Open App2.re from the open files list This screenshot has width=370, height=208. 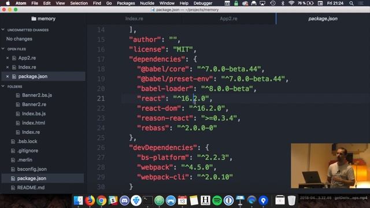pyautogui.click(x=27, y=58)
